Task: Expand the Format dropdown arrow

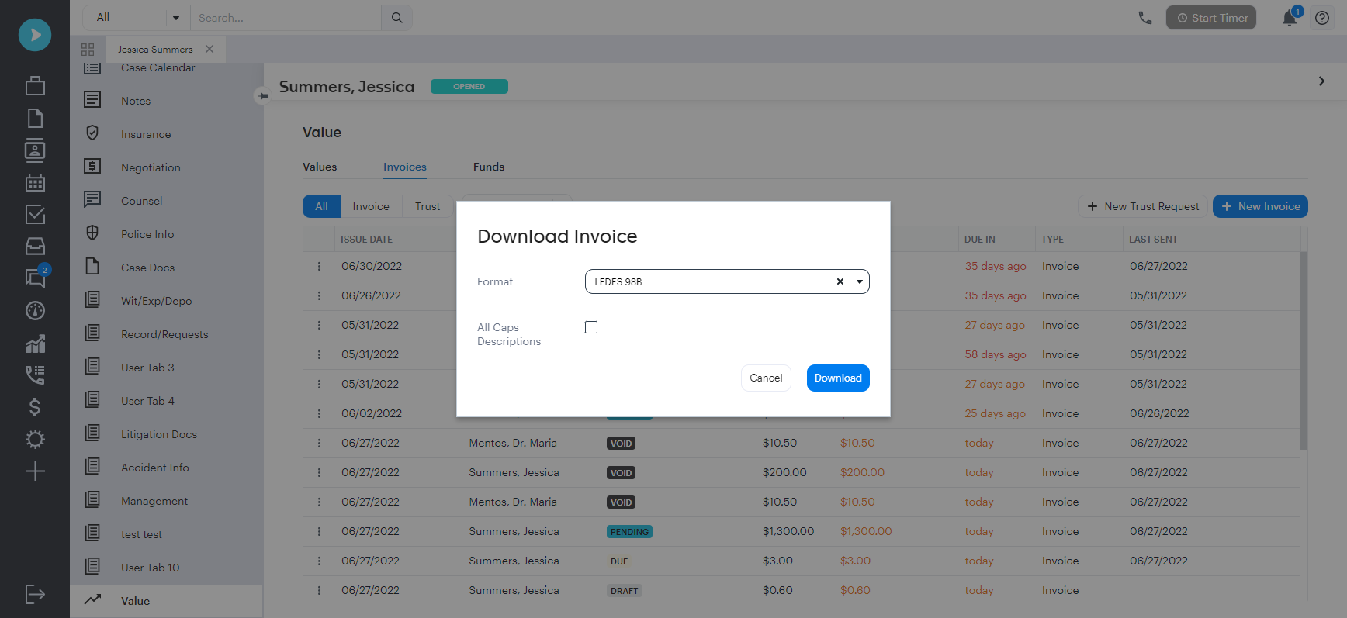Action: pos(860,282)
